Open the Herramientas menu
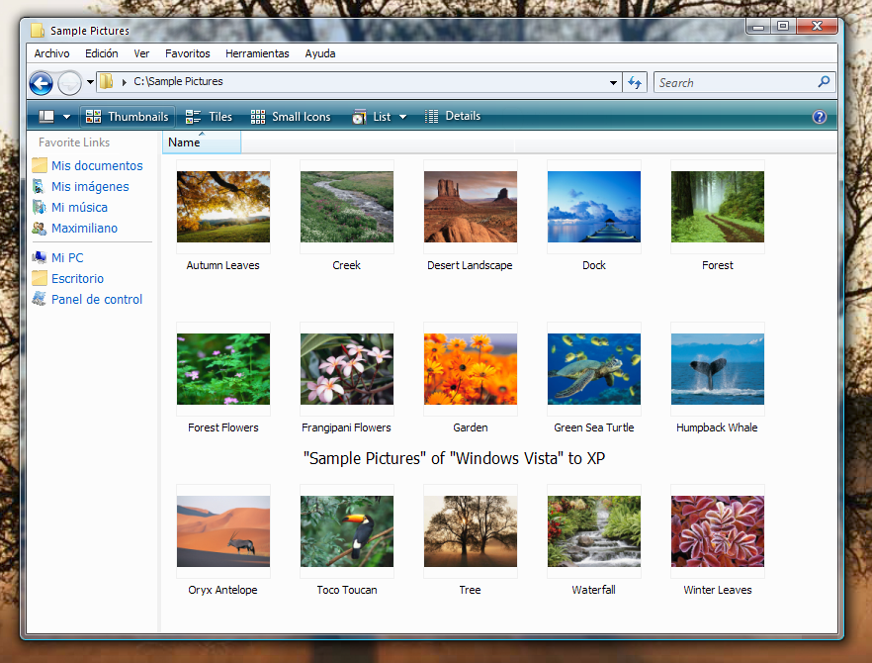 pyautogui.click(x=257, y=53)
